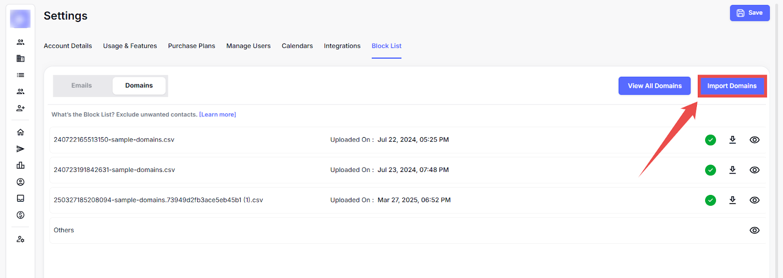Click the Import Domains button

point(732,86)
